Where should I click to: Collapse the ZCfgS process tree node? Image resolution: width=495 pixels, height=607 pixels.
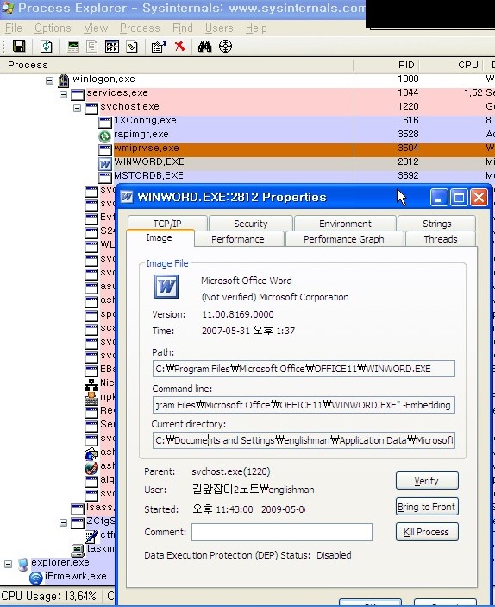pyautogui.click(x=64, y=522)
